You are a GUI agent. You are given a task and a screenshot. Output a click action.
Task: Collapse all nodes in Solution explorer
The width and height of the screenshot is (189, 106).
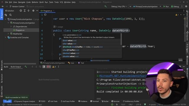click(28, 11)
